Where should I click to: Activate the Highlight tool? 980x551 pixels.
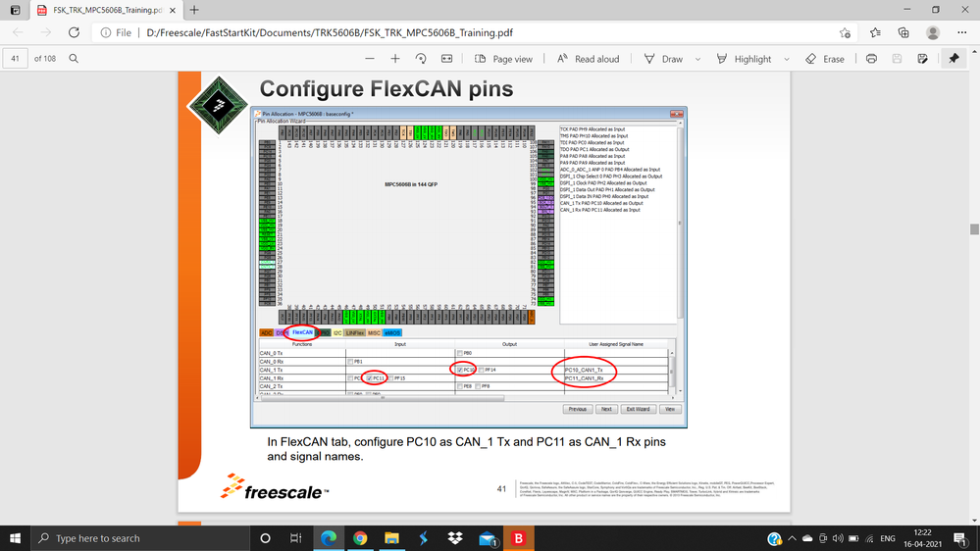(744, 59)
